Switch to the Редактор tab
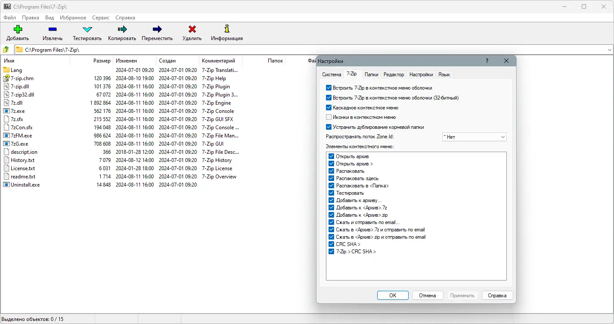 [x=394, y=75]
